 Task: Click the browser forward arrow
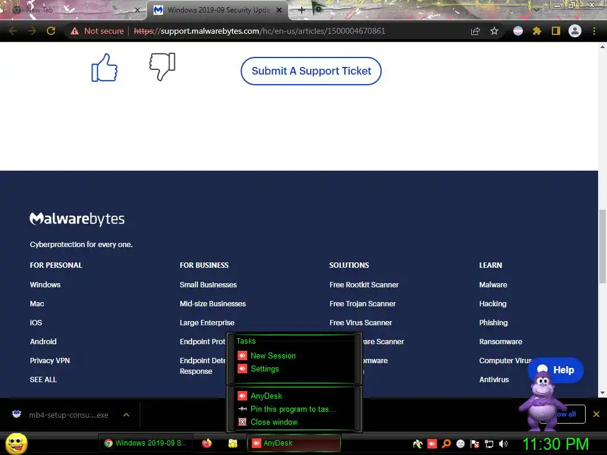point(32,31)
